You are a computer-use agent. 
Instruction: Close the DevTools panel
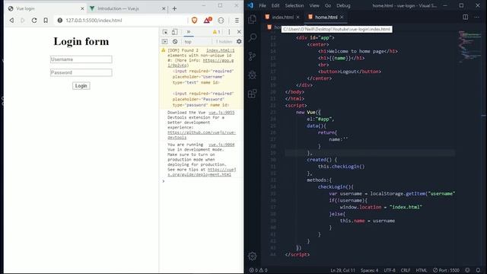tap(239, 32)
